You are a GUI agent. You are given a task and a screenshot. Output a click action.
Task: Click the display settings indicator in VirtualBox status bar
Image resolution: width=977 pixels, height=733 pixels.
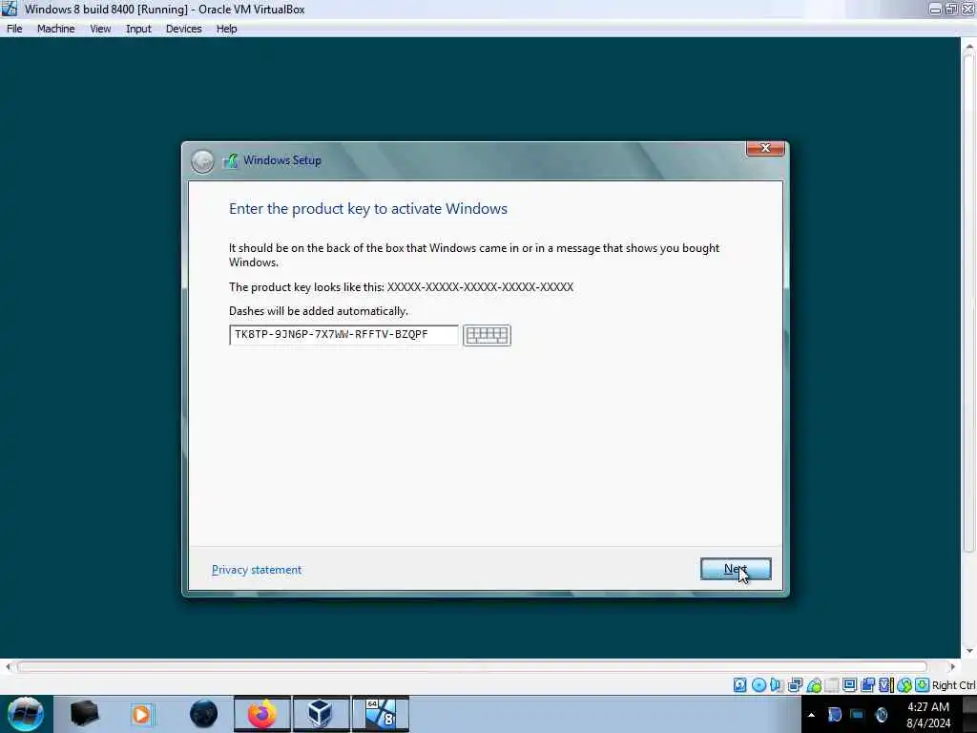tap(849, 685)
